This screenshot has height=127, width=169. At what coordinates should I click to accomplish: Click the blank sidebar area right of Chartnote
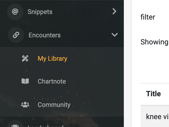point(95,81)
